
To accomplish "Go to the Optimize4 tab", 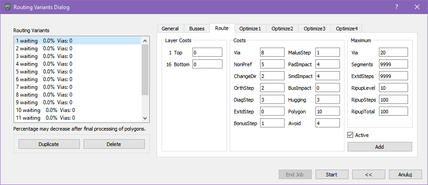I will point(346,29).
